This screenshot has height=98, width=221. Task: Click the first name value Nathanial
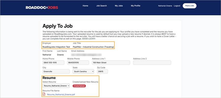point(47,55)
